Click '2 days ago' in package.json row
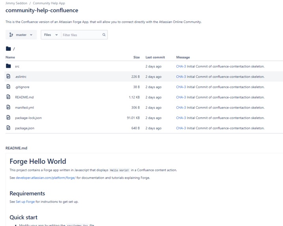This screenshot has width=283, height=226. (154, 128)
